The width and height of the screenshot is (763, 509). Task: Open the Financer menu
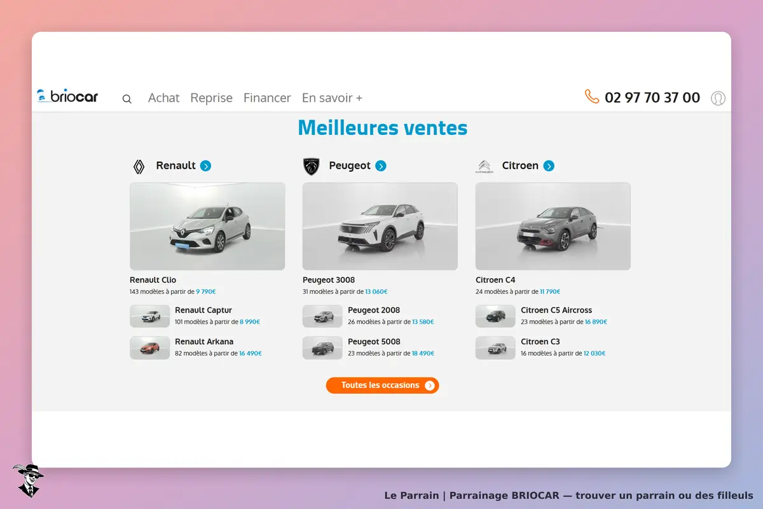click(x=267, y=98)
